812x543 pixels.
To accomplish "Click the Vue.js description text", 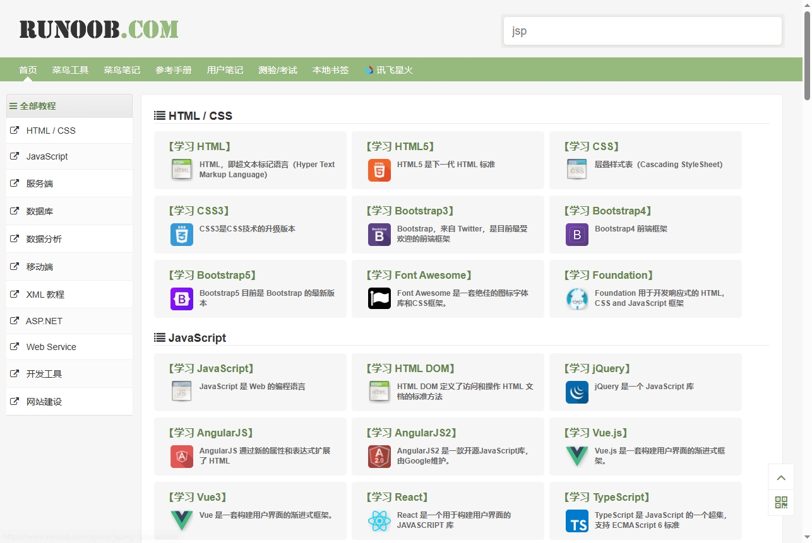I will coord(660,456).
